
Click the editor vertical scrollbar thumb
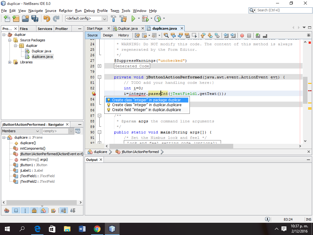(x=305, y=90)
